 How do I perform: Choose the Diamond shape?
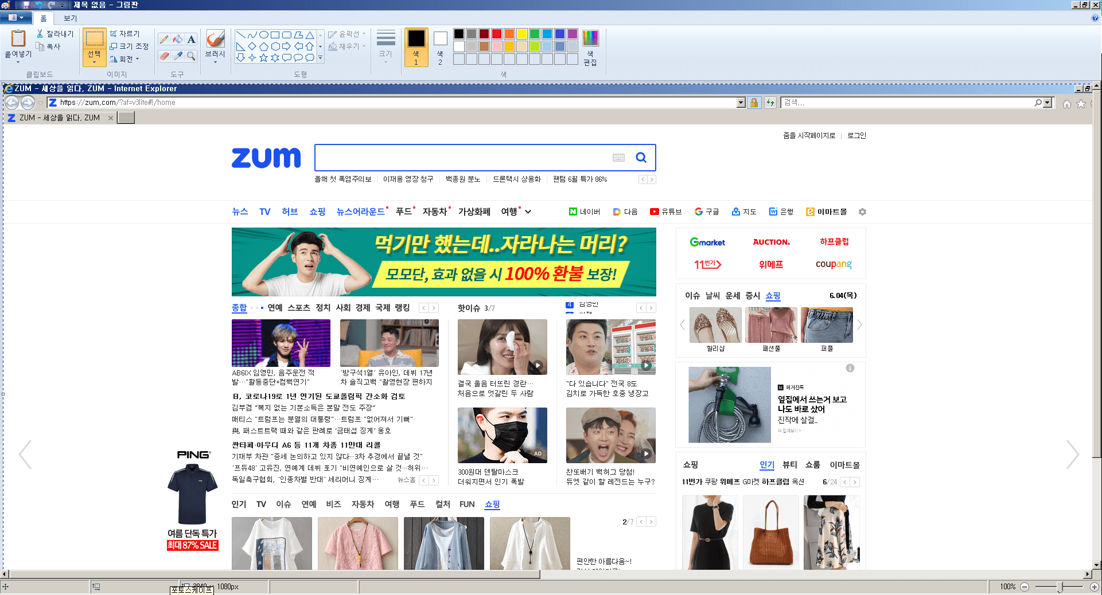252,46
